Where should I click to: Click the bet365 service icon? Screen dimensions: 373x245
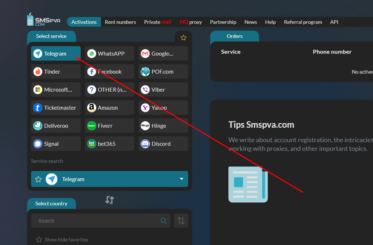(x=92, y=144)
